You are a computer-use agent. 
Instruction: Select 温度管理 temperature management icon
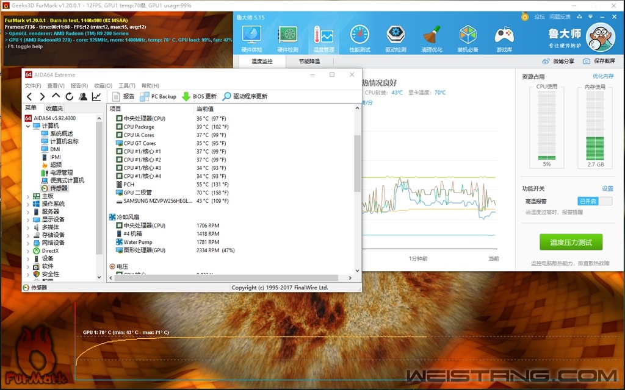point(323,38)
